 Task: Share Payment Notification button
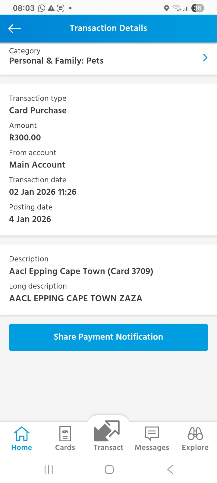(x=108, y=337)
